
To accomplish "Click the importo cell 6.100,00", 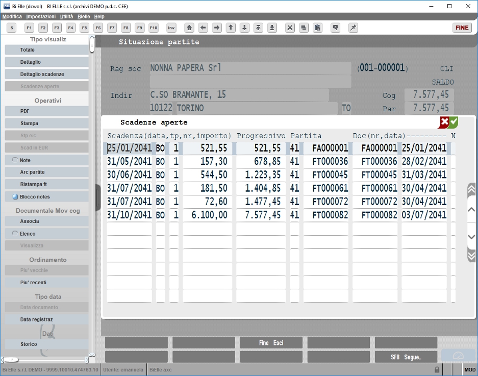I will (207, 215).
